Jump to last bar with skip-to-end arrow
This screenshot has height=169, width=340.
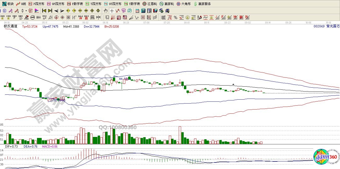point(50,11)
